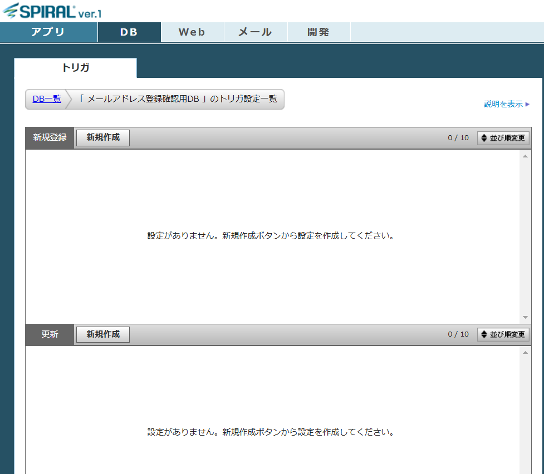Select the トリガ panel tab
The image size is (544, 474).
(75, 68)
